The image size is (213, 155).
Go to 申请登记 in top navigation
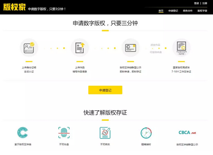point(173,11)
